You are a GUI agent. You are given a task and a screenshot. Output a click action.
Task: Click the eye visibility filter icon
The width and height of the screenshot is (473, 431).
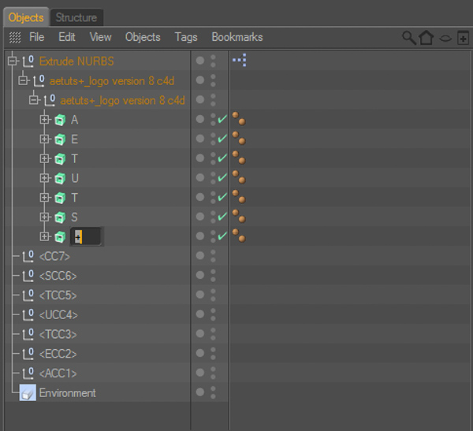click(445, 39)
